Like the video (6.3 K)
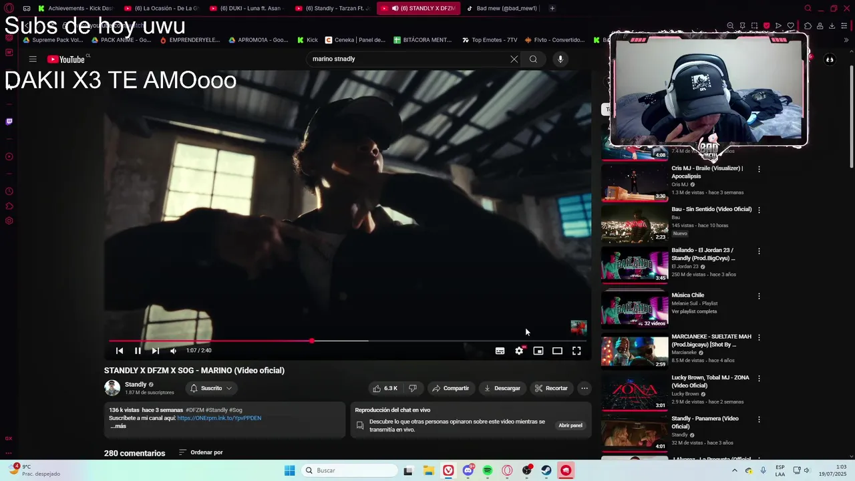 (x=385, y=388)
